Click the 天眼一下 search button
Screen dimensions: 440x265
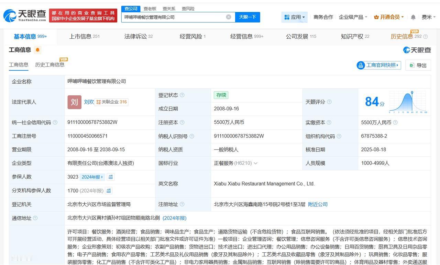[x=247, y=17]
